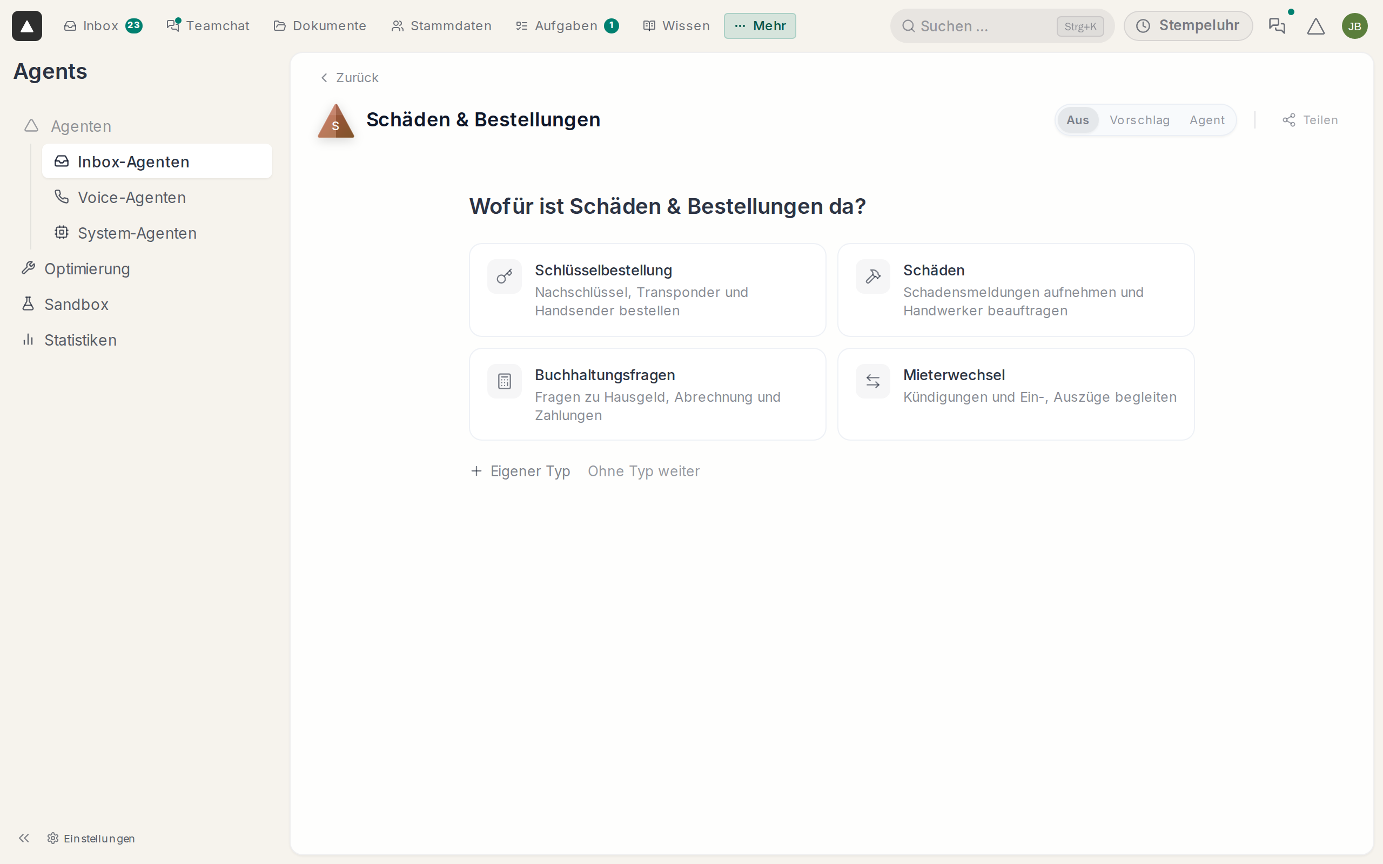Choose the Buchhaltungsfragen card
Image resolution: width=1383 pixels, height=864 pixels.
coord(648,394)
